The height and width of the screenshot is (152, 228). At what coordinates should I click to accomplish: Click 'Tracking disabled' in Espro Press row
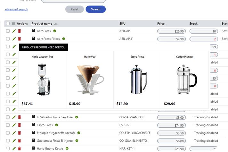coord(206,125)
